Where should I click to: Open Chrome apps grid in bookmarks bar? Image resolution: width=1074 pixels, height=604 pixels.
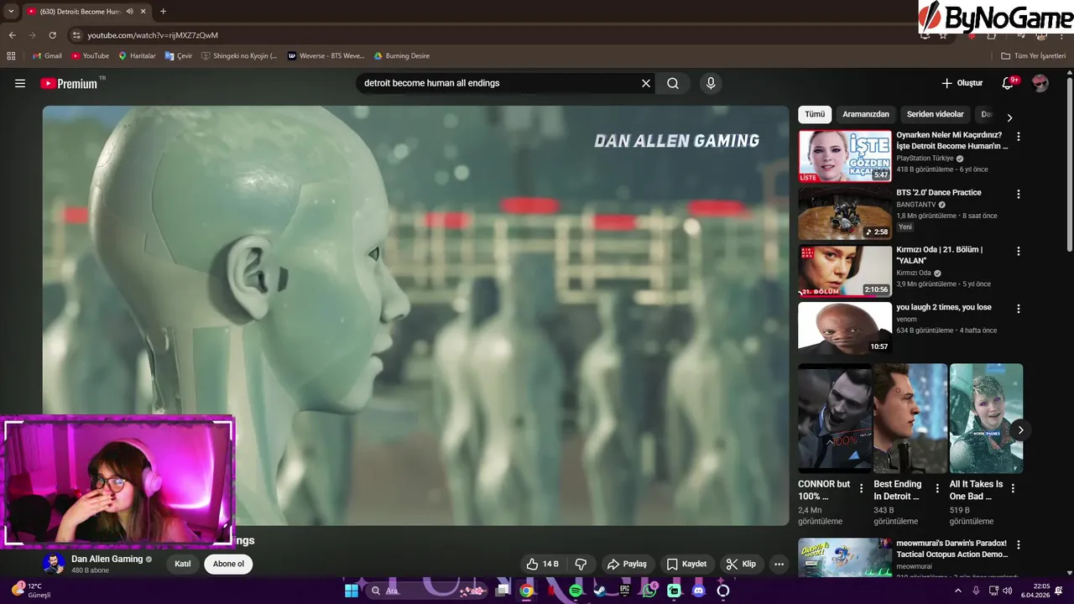tap(11, 55)
